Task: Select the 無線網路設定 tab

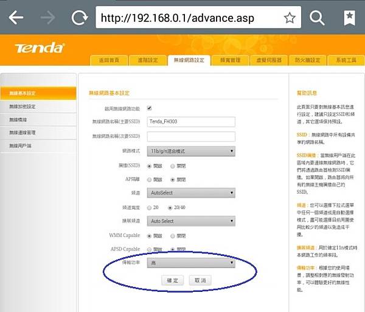Action: (x=189, y=60)
